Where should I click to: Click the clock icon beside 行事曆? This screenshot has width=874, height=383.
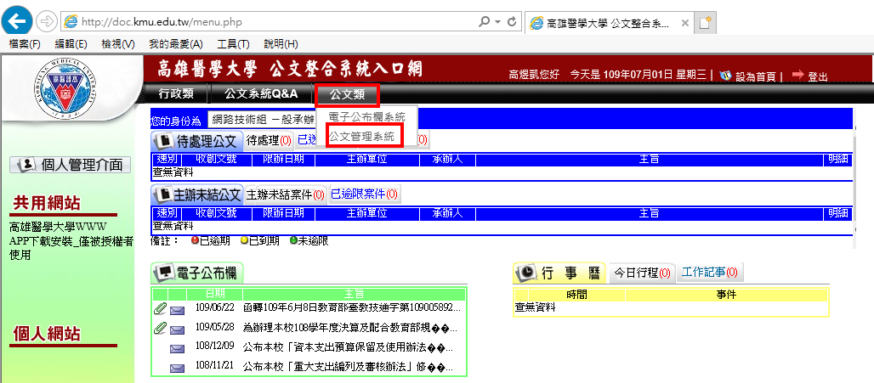[527, 273]
